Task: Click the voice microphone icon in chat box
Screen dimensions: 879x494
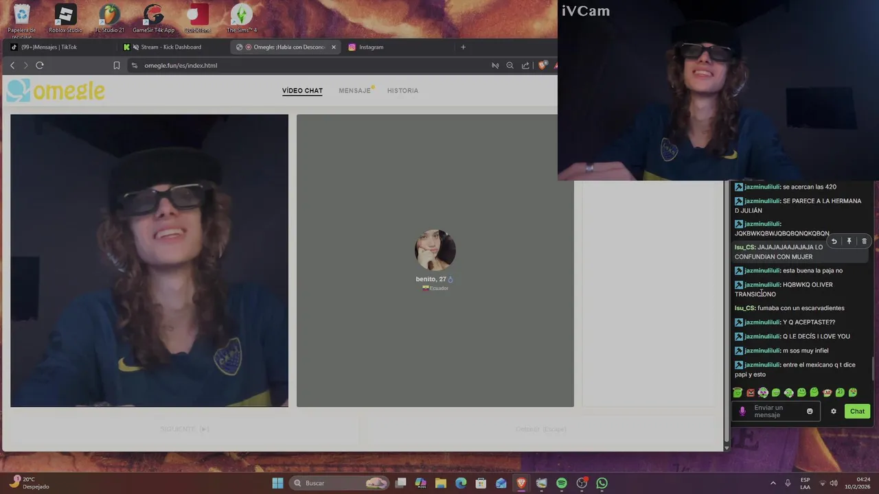Action: point(742,411)
